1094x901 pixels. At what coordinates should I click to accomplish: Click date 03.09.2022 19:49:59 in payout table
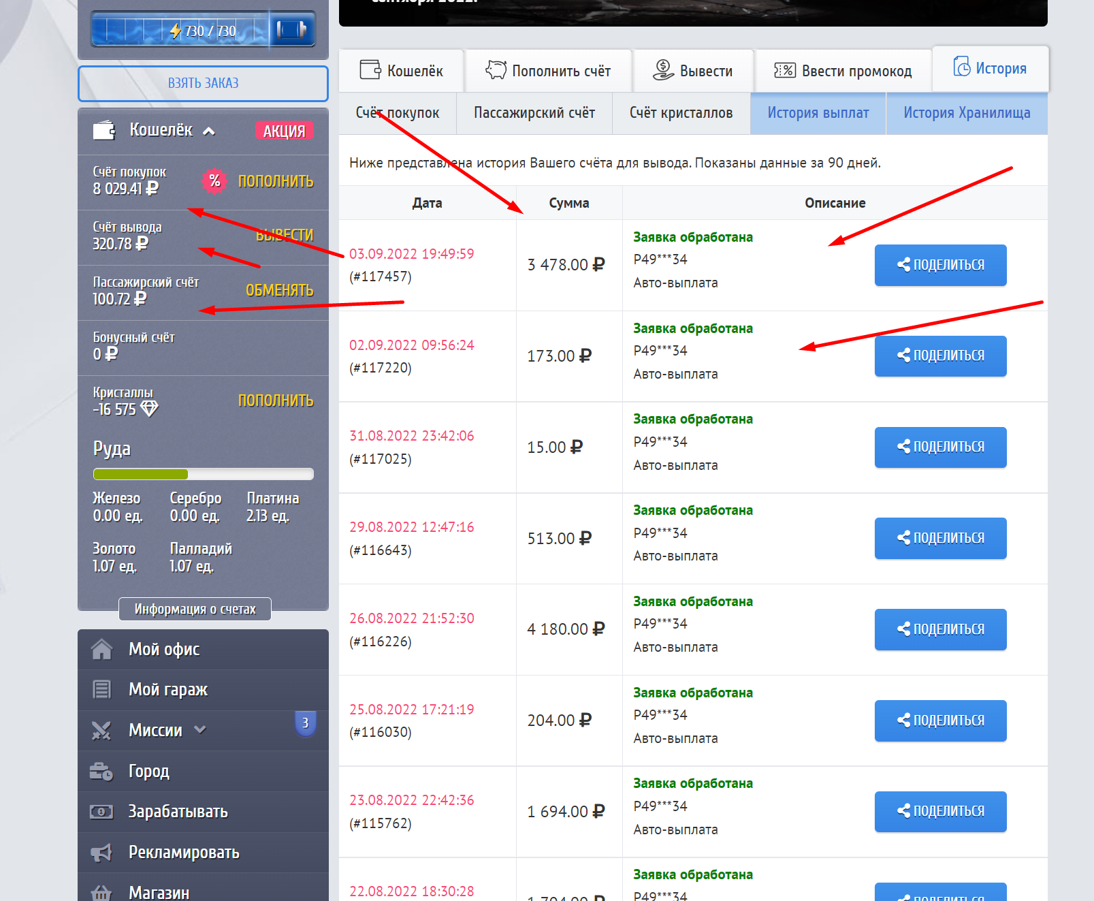(x=411, y=254)
